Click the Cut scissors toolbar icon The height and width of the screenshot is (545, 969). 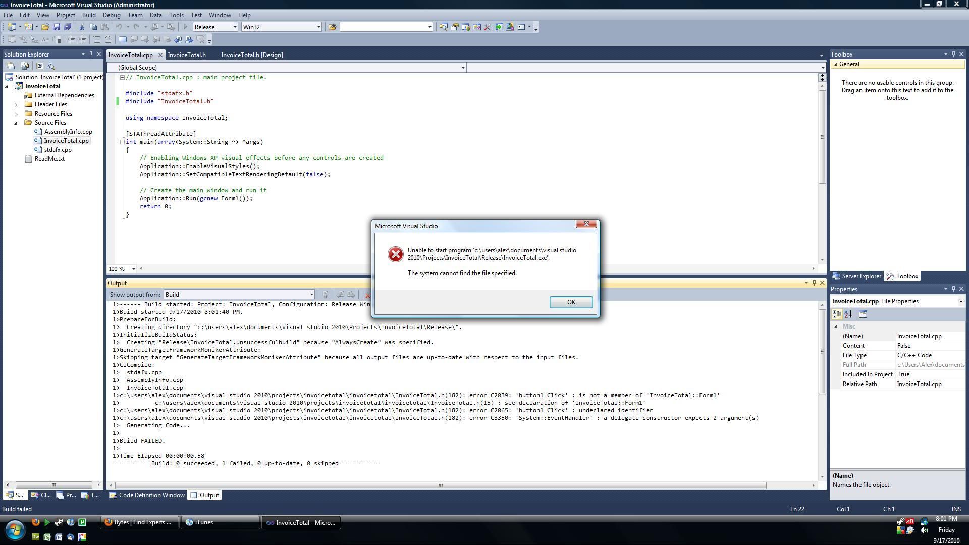coord(82,27)
